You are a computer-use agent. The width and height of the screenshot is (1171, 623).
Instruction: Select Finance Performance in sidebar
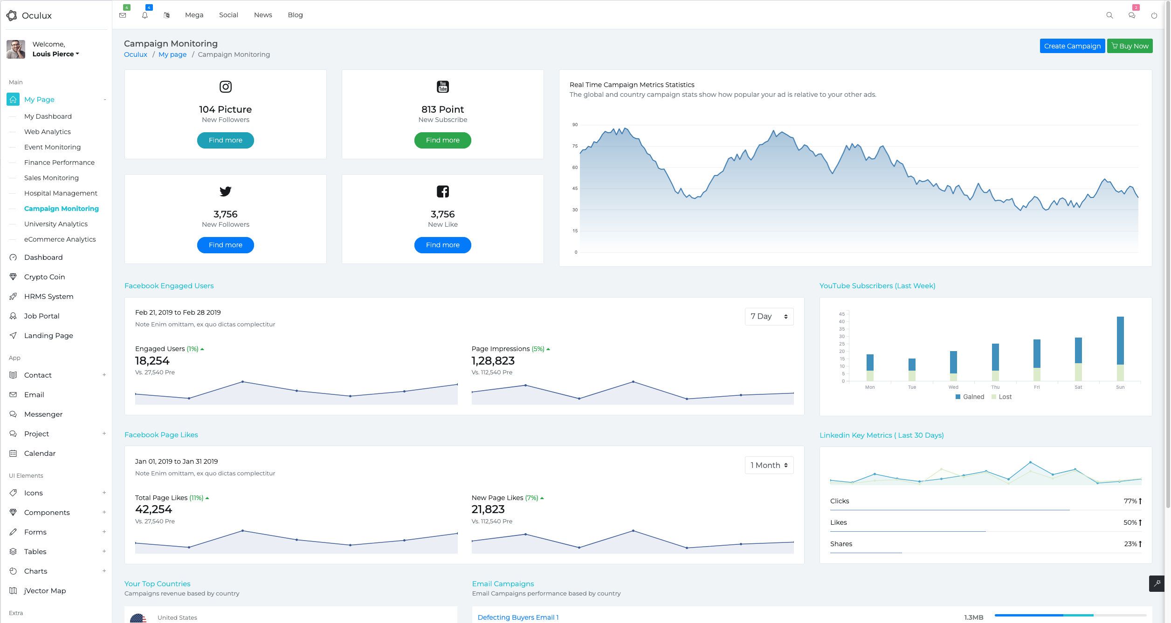[59, 163]
